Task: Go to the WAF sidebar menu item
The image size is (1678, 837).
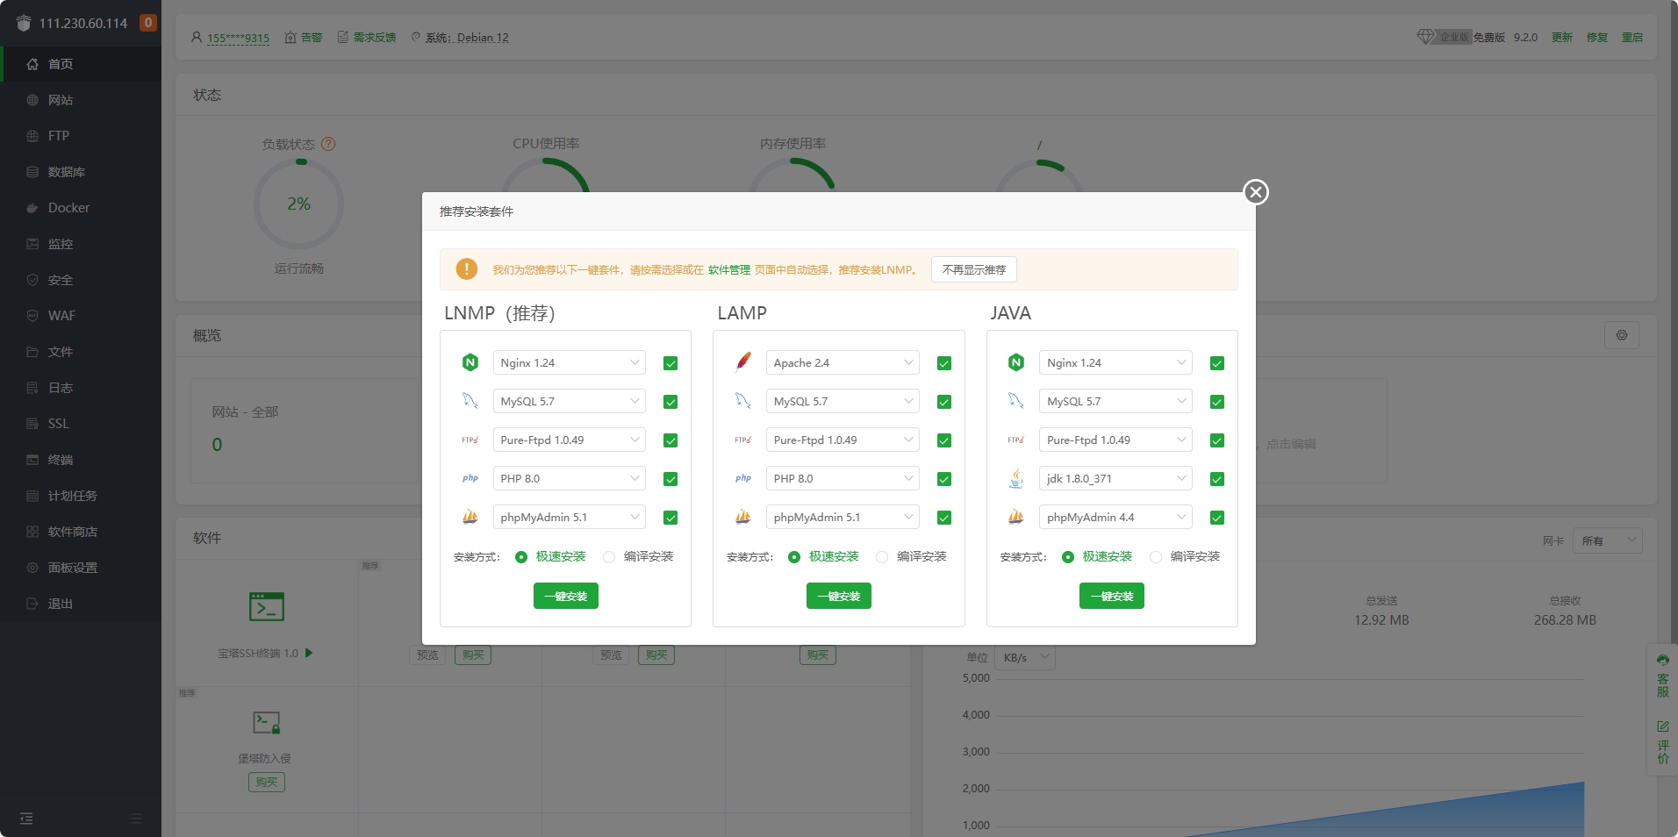Action: pos(61,316)
